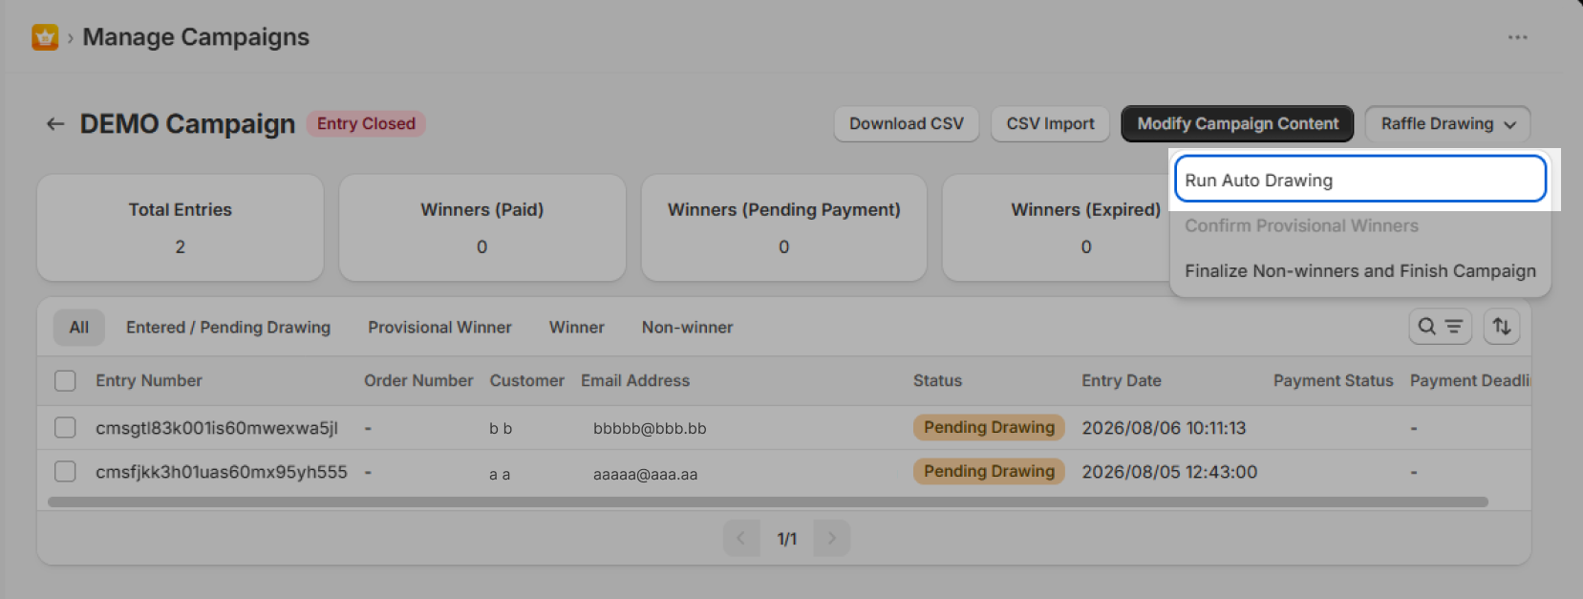This screenshot has width=1583, height=599.
Task: Open the three-dot more options menu
Action: pyautogui.click(x=1517, y=37)
